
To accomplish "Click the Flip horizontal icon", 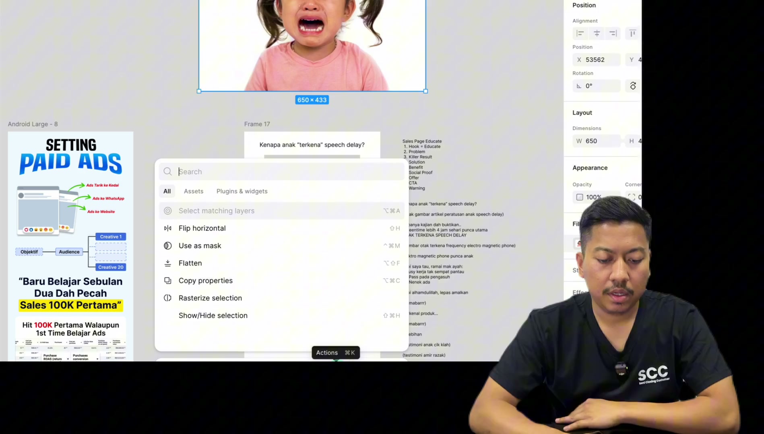I will pos(168,228).
